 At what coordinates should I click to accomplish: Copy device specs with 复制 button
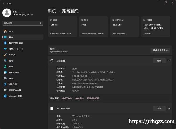click(x=159, y=61)
